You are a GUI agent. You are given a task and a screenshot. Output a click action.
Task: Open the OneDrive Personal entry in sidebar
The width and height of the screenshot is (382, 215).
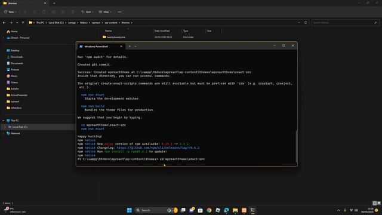[x=18, y=38]
